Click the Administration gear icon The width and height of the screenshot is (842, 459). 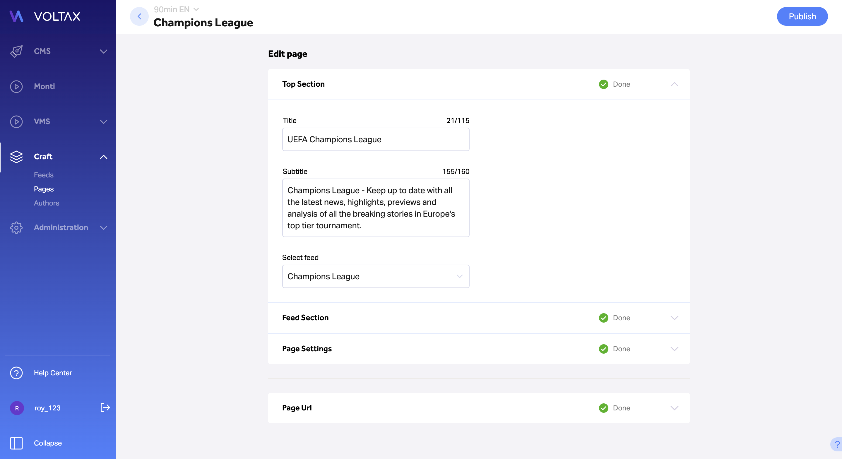(x=16, y=227)
